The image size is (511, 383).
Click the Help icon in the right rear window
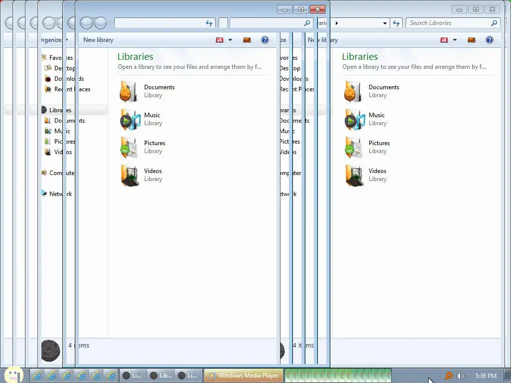[x=490, y=40]
